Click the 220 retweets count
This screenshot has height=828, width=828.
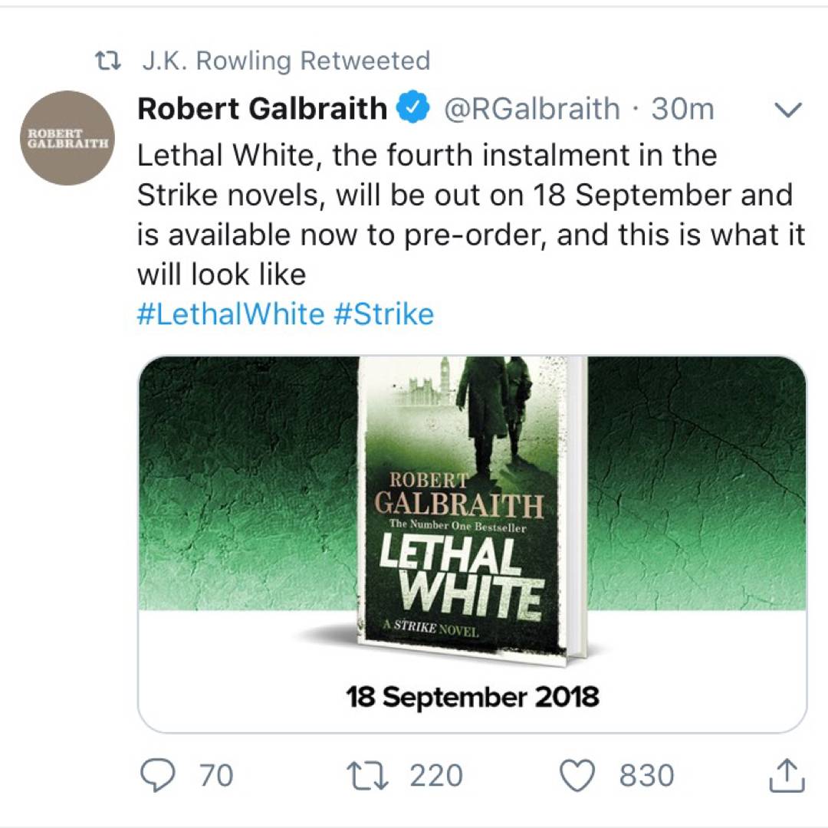[x=435, y=775]
